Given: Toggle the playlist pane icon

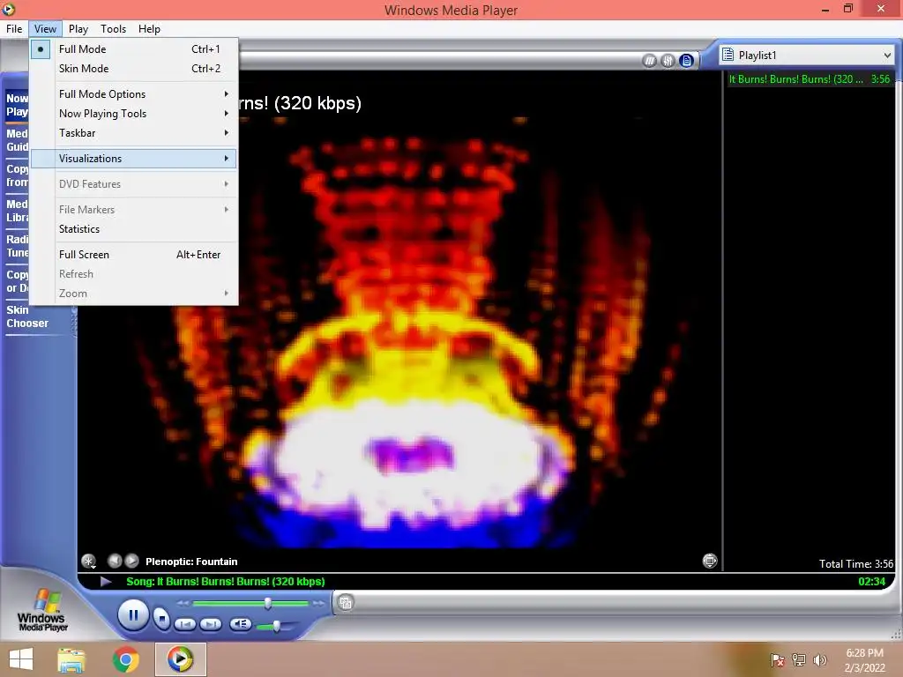Looking at the screenshot, I should click(x=686, y=61).
